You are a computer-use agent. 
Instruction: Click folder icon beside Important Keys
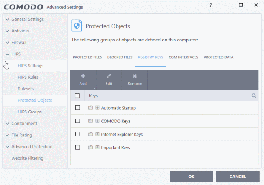[91, 148]
